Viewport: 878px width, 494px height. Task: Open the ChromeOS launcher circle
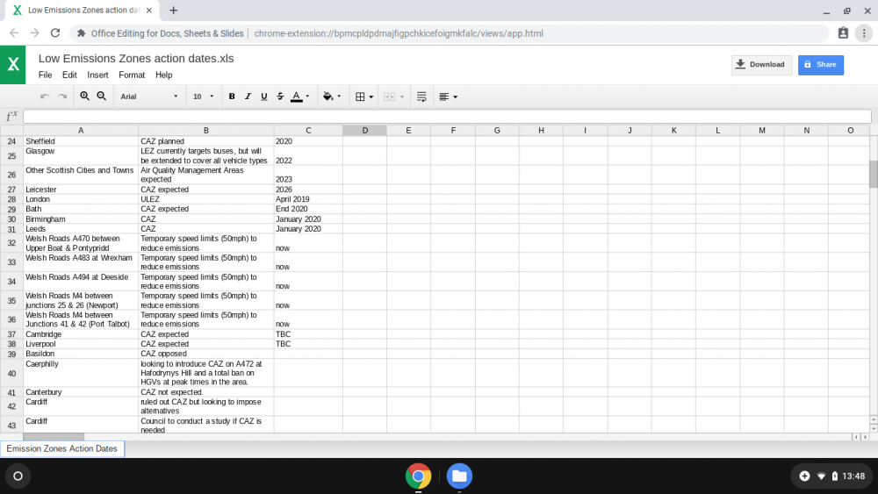point(18,476)
